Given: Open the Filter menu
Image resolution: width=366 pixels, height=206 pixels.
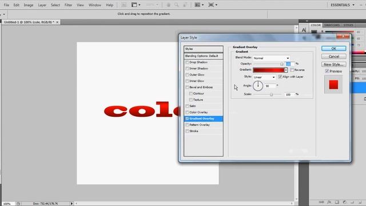Looking at the screenshot, I should click(x=68, y=5).
